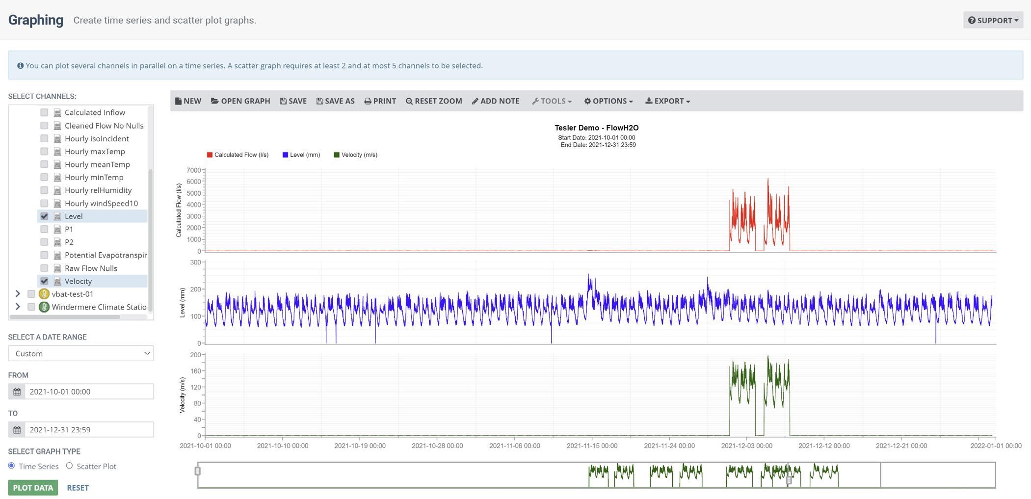The width and height of the screenshot is (1031, 499).
Task: Click the OPEN GRAPH folder icon
Action: [215, 101]
